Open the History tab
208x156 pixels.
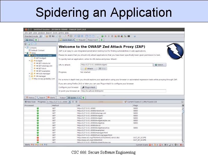(x=30, y=98)
